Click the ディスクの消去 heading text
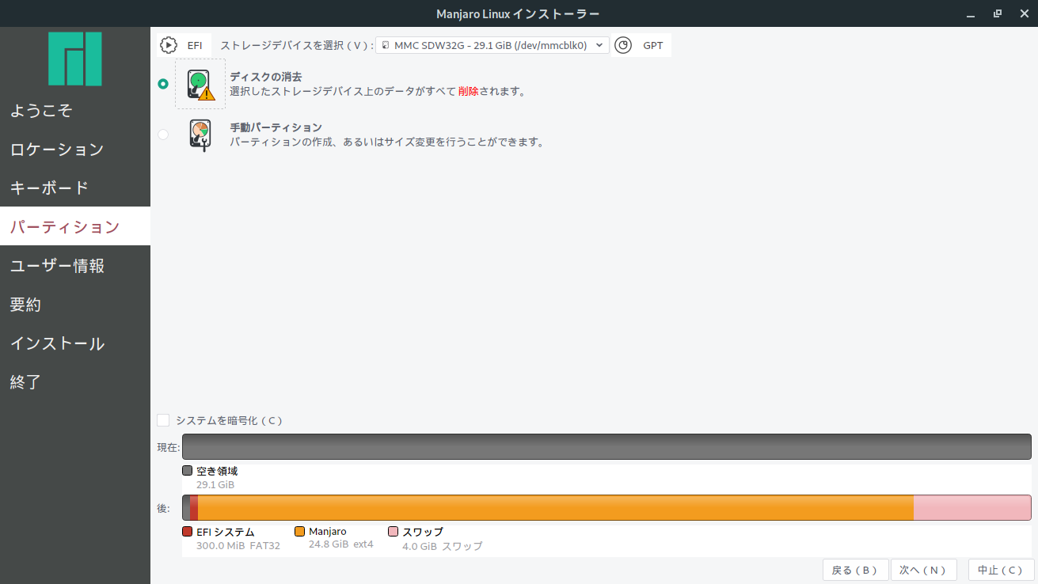 click(x=266, y=77)
